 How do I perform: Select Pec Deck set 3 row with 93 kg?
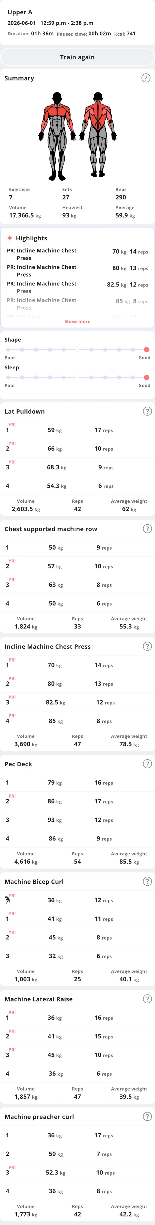click(x=78, y=820)
